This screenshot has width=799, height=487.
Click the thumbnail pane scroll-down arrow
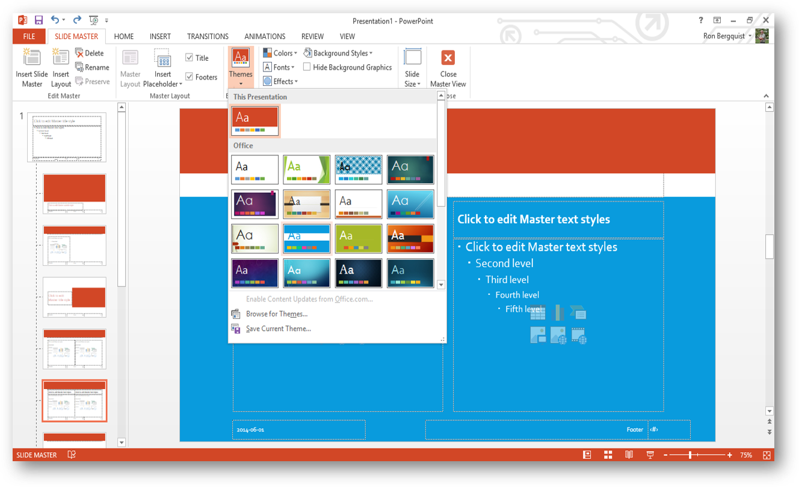122,443
